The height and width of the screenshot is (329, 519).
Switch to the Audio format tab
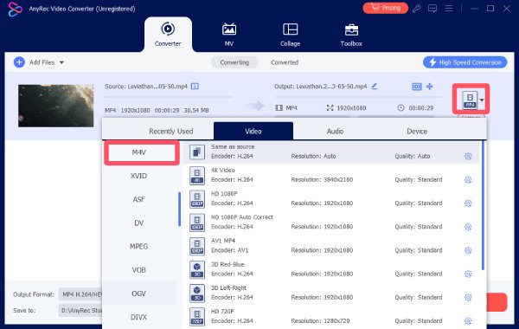(335, 132)
